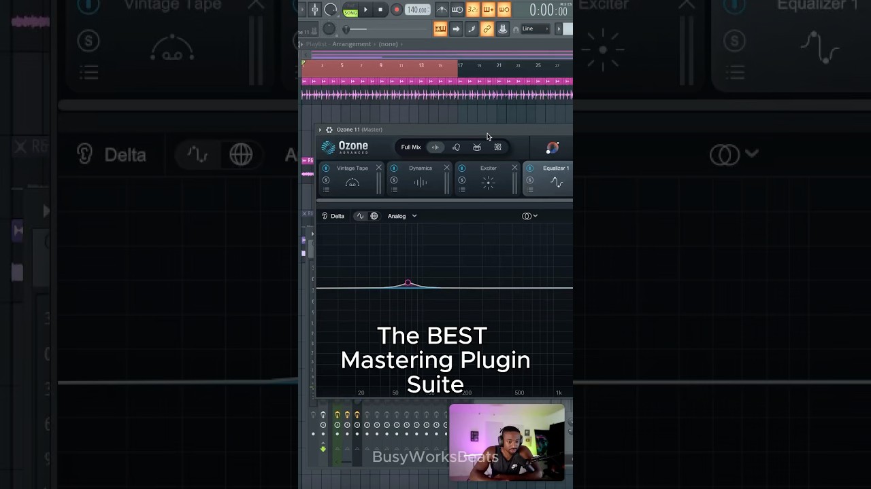Open the Playlist menu arrow
Image resolution: width=871 pixels, height=489 pixels.
301,44
